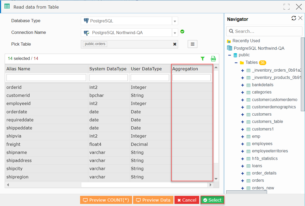
Task: Click the Preview Data button
Action: [153, 200]
